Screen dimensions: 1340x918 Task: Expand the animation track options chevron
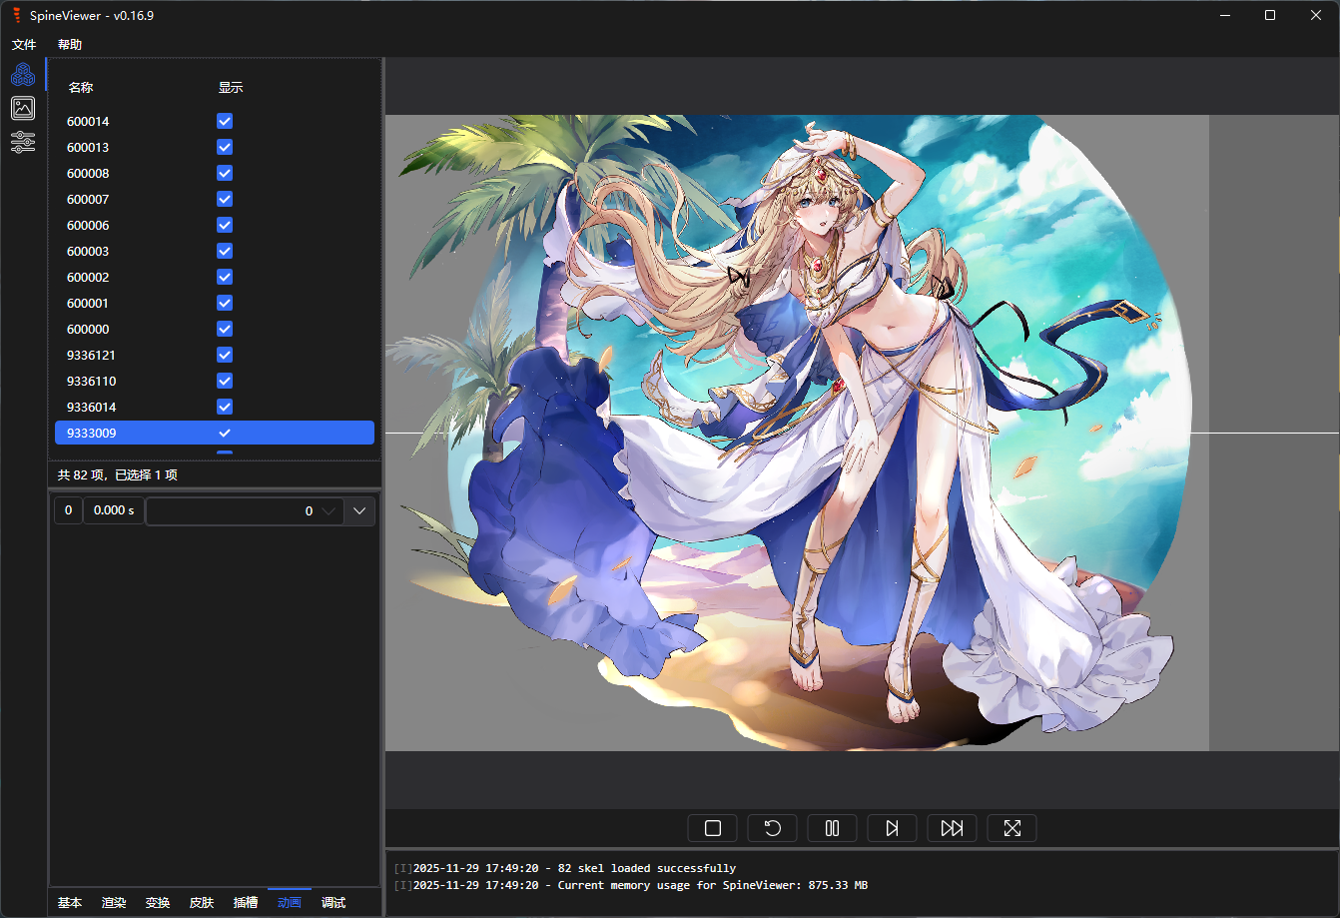(359, 511)
